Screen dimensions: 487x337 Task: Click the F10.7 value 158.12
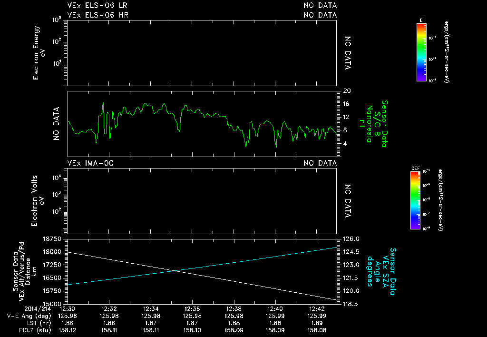[68, 330]
